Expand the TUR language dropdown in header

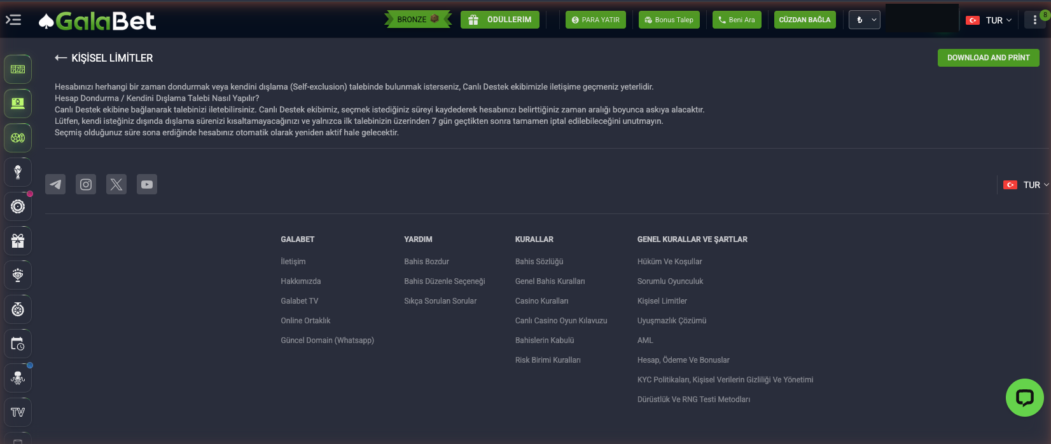(989, 20)
